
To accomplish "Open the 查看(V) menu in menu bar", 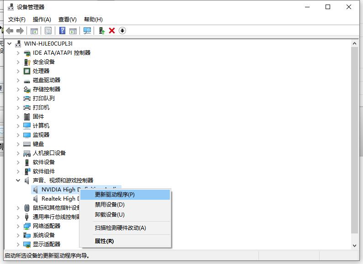I will click(x=67, y=20).
